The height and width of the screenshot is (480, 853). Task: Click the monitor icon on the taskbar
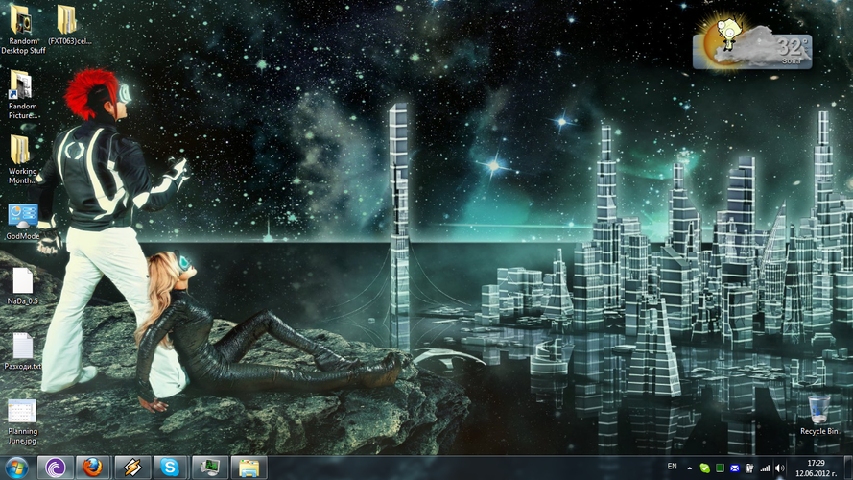(x=209, y=468)
